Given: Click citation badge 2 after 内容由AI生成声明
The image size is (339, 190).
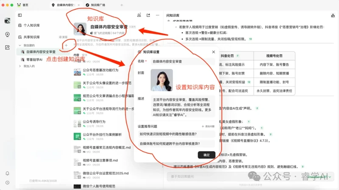Looking at the screenshot, I should pos(257,108).
